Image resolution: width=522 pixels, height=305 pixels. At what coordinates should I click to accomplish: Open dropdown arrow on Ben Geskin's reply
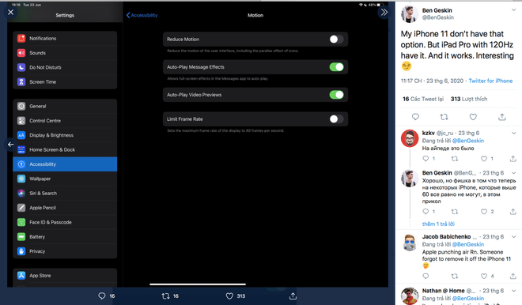point(513,173)
